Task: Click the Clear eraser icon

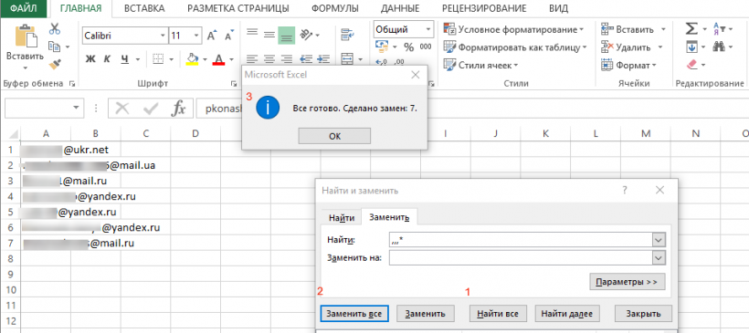Action: coord(691,64)
